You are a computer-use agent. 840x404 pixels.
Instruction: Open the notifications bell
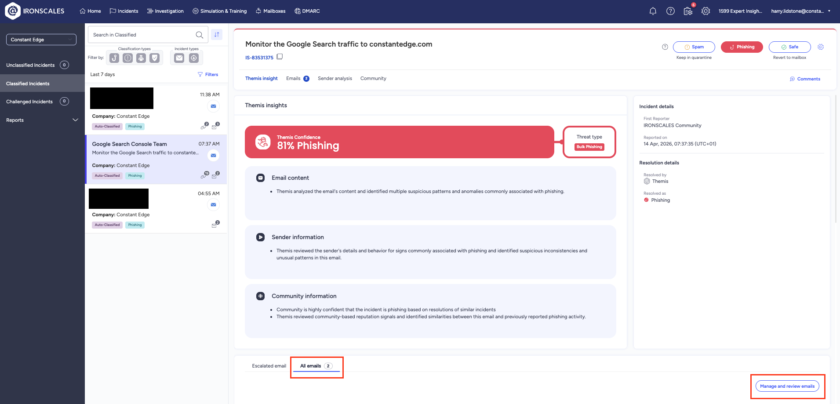653,11
